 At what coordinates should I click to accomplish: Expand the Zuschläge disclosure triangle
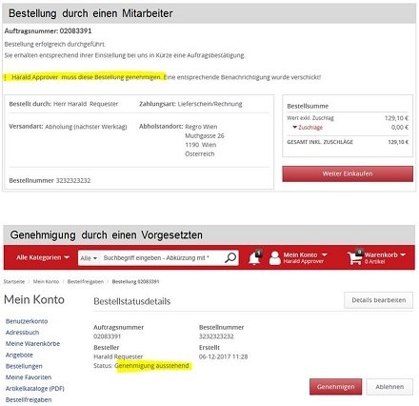coord(294,127)
